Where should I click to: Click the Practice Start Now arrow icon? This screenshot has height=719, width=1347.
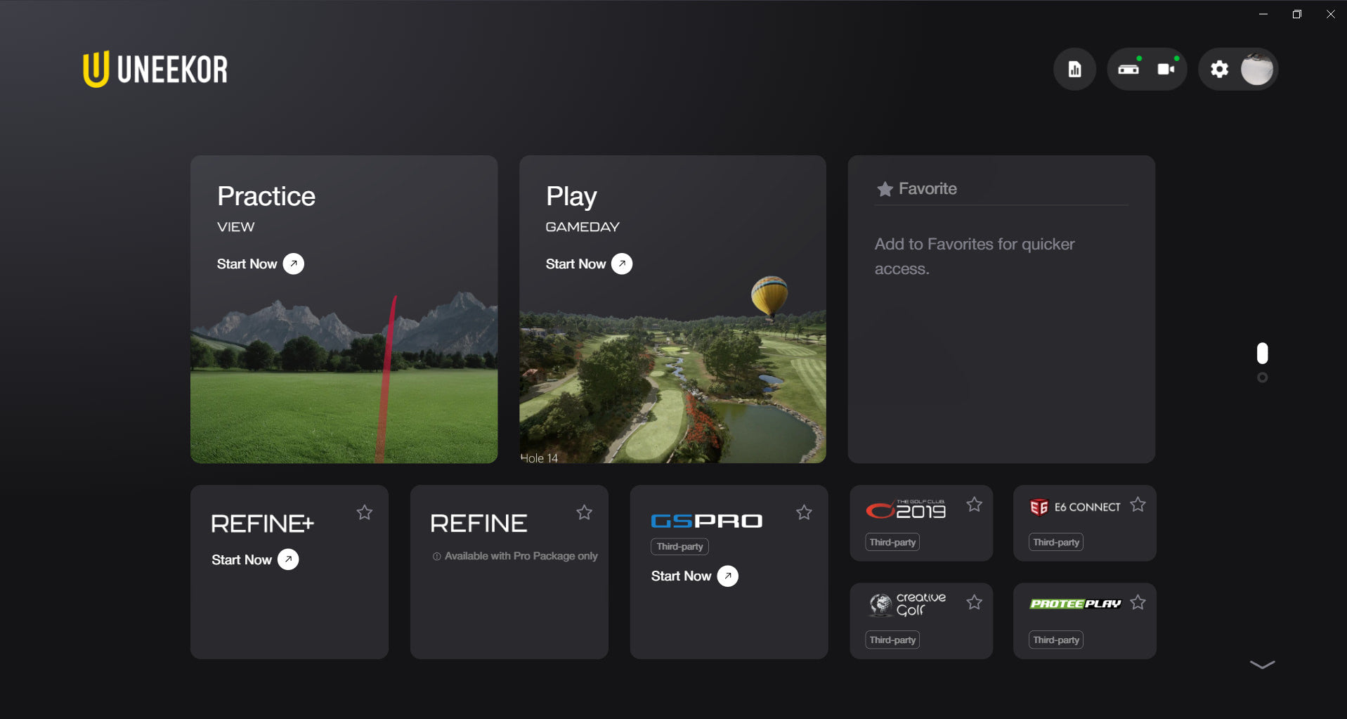(x=294, y=264)
